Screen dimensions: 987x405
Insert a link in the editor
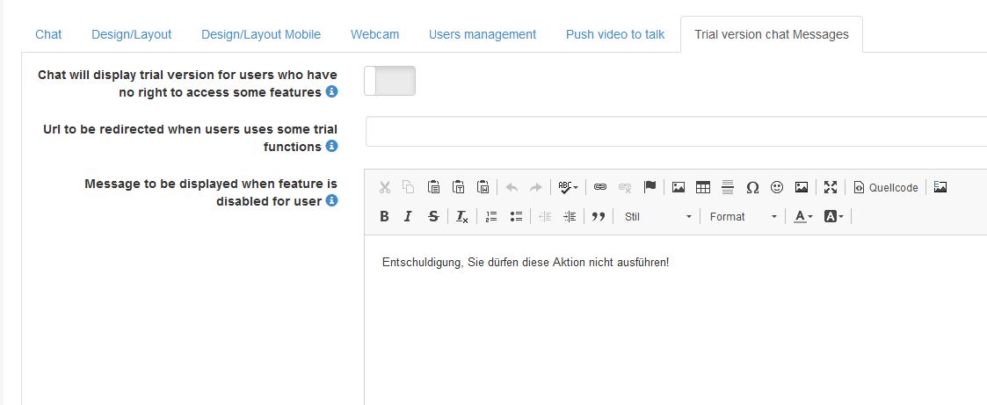coord(600,187)
